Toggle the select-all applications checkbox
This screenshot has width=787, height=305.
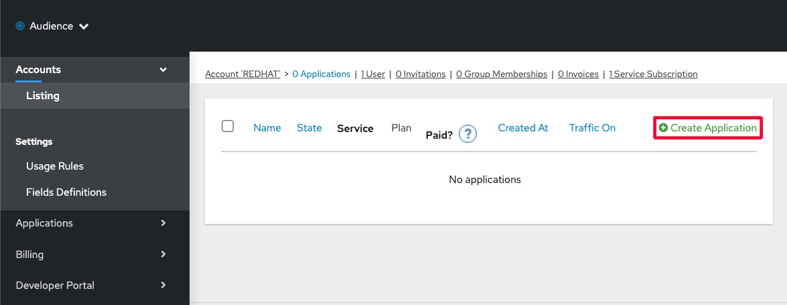point(228,126)
